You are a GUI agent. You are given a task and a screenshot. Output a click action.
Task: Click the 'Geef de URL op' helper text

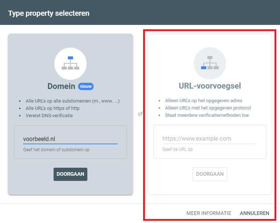[x=178, y=149]
